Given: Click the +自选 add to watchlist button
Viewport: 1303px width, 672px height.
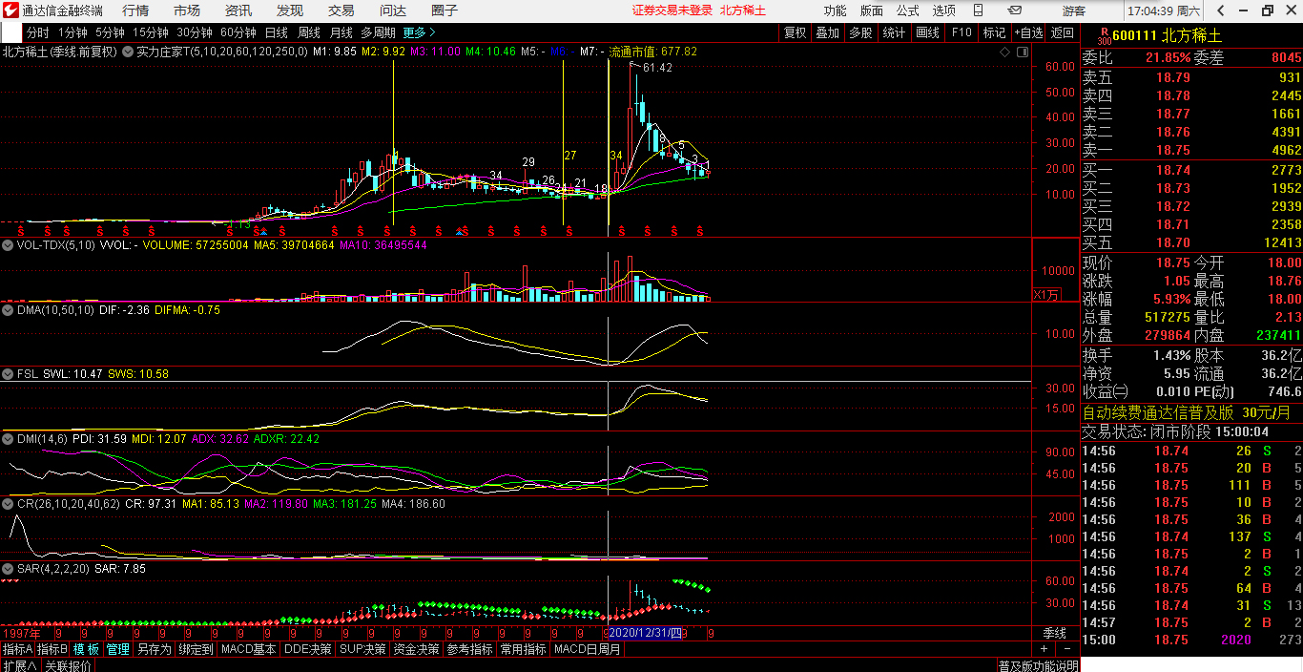Looking at the screenshot, I should coord(1028,32).
